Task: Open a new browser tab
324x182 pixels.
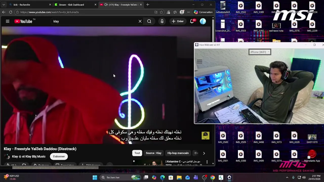Action: click(148, 5)
